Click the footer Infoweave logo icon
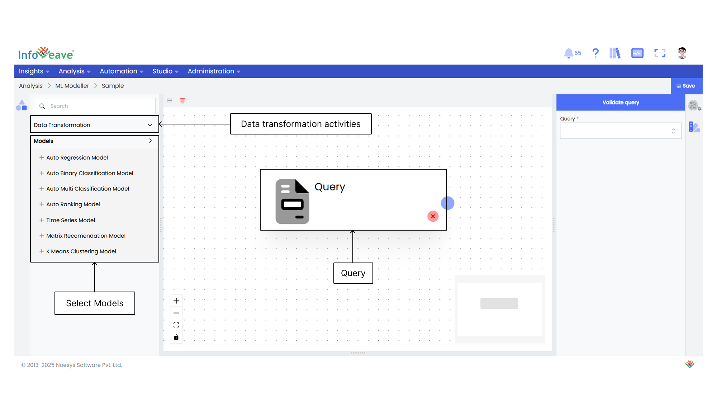 click(x=690, y=364)
